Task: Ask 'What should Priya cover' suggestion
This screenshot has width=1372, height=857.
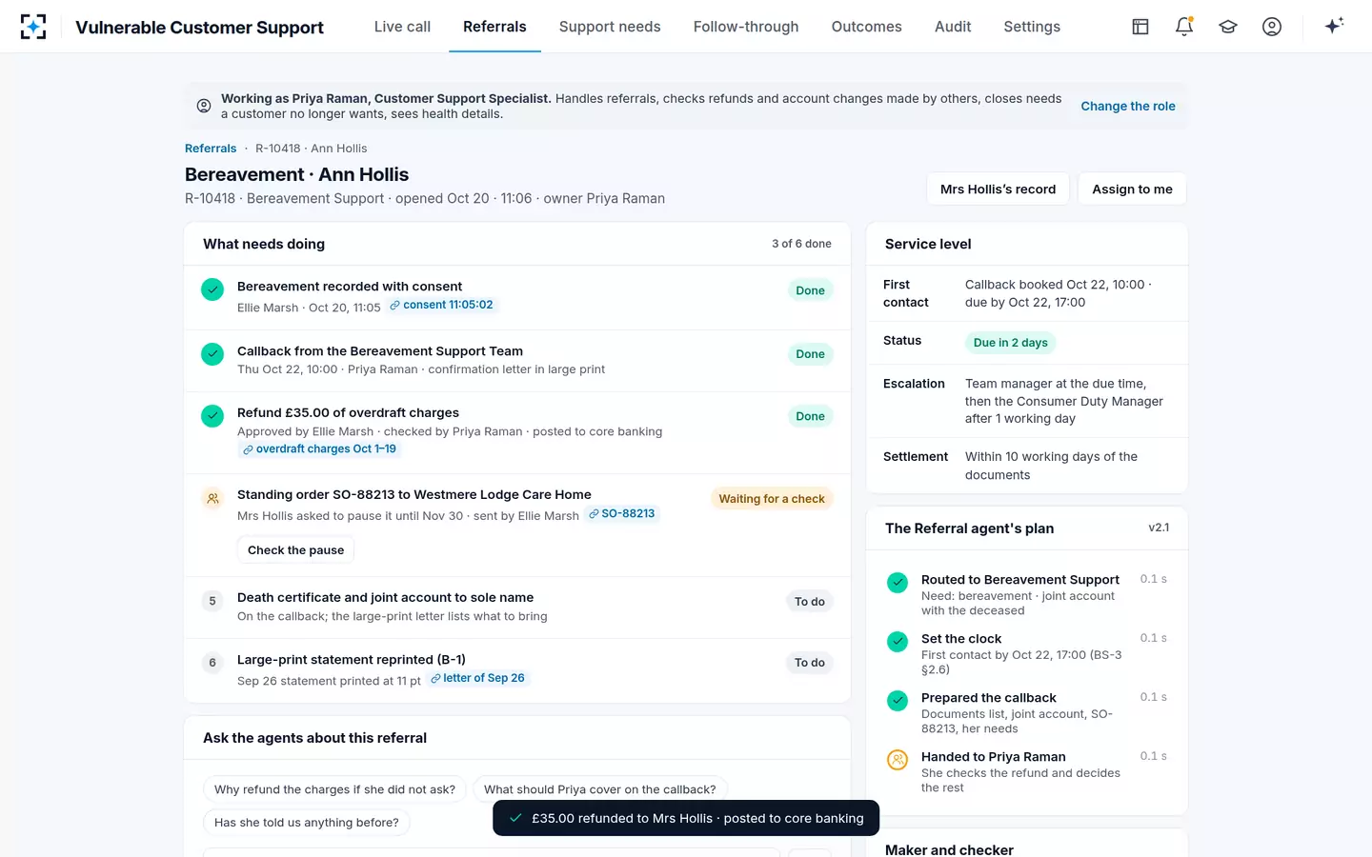Action: click(x=599, y=789)
